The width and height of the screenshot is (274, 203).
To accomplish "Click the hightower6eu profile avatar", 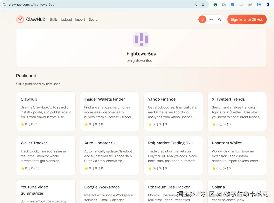I will 141,40.
